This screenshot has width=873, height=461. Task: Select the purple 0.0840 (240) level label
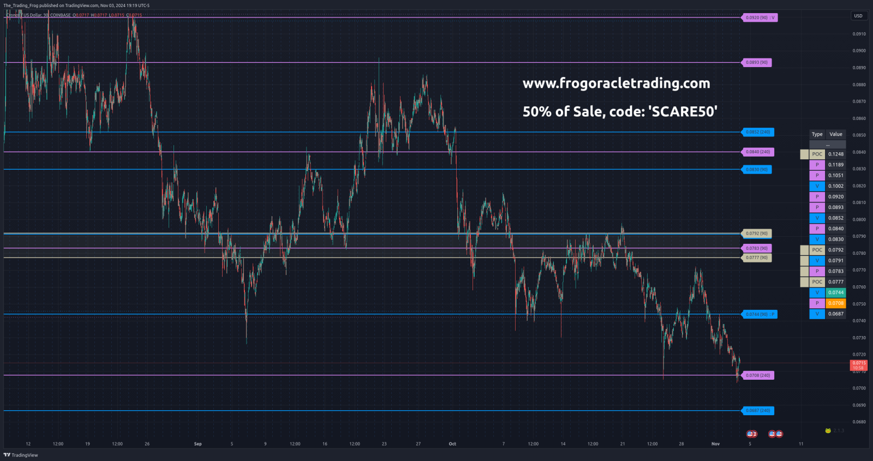coord(758,152)
